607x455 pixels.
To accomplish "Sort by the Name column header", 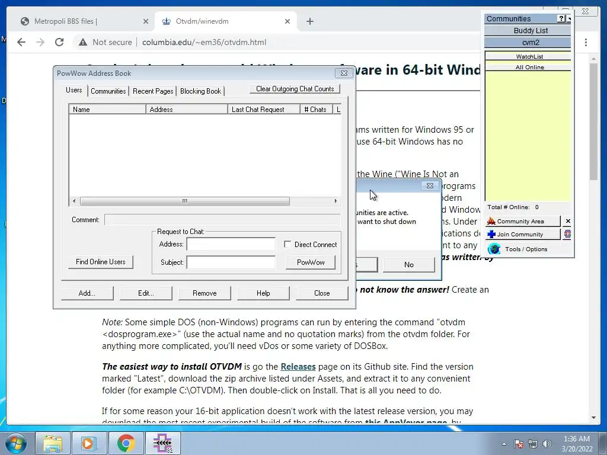I will (107, 110).
